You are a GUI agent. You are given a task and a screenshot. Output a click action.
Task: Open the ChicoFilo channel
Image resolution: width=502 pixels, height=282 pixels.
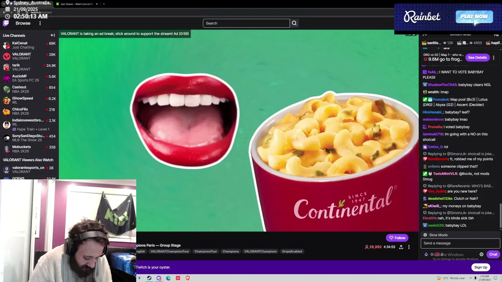[29, 111]
